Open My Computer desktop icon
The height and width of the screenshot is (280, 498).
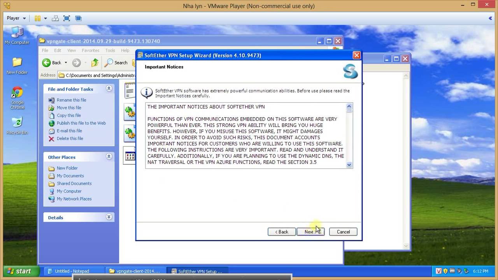pos(17,36)
